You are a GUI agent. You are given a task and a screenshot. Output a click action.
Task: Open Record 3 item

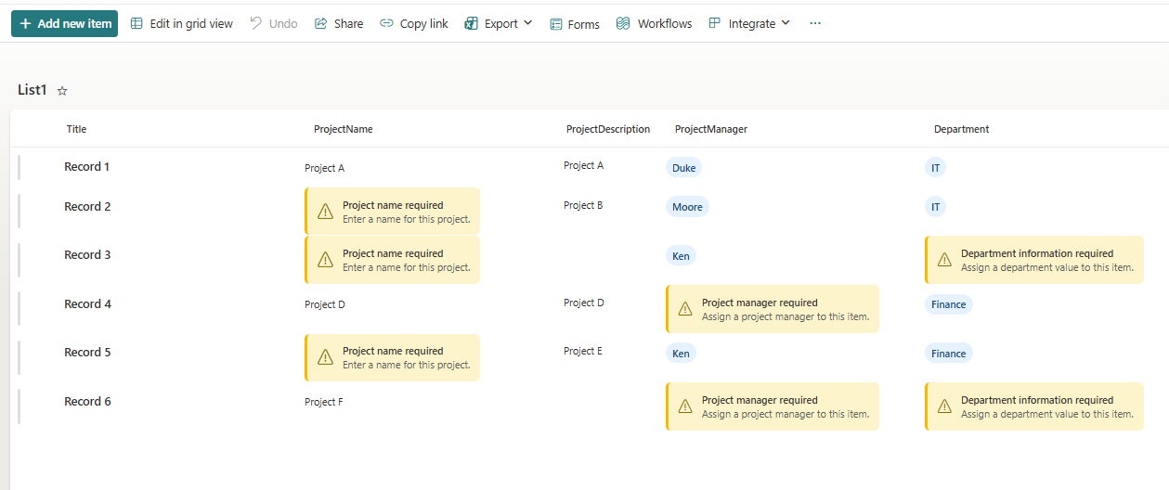tap(87, 255)
